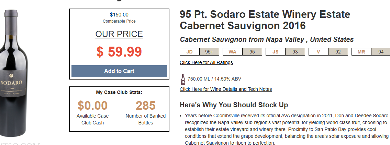
Task: Click the $59.99 sale price
Action: [x=119, y=52]
